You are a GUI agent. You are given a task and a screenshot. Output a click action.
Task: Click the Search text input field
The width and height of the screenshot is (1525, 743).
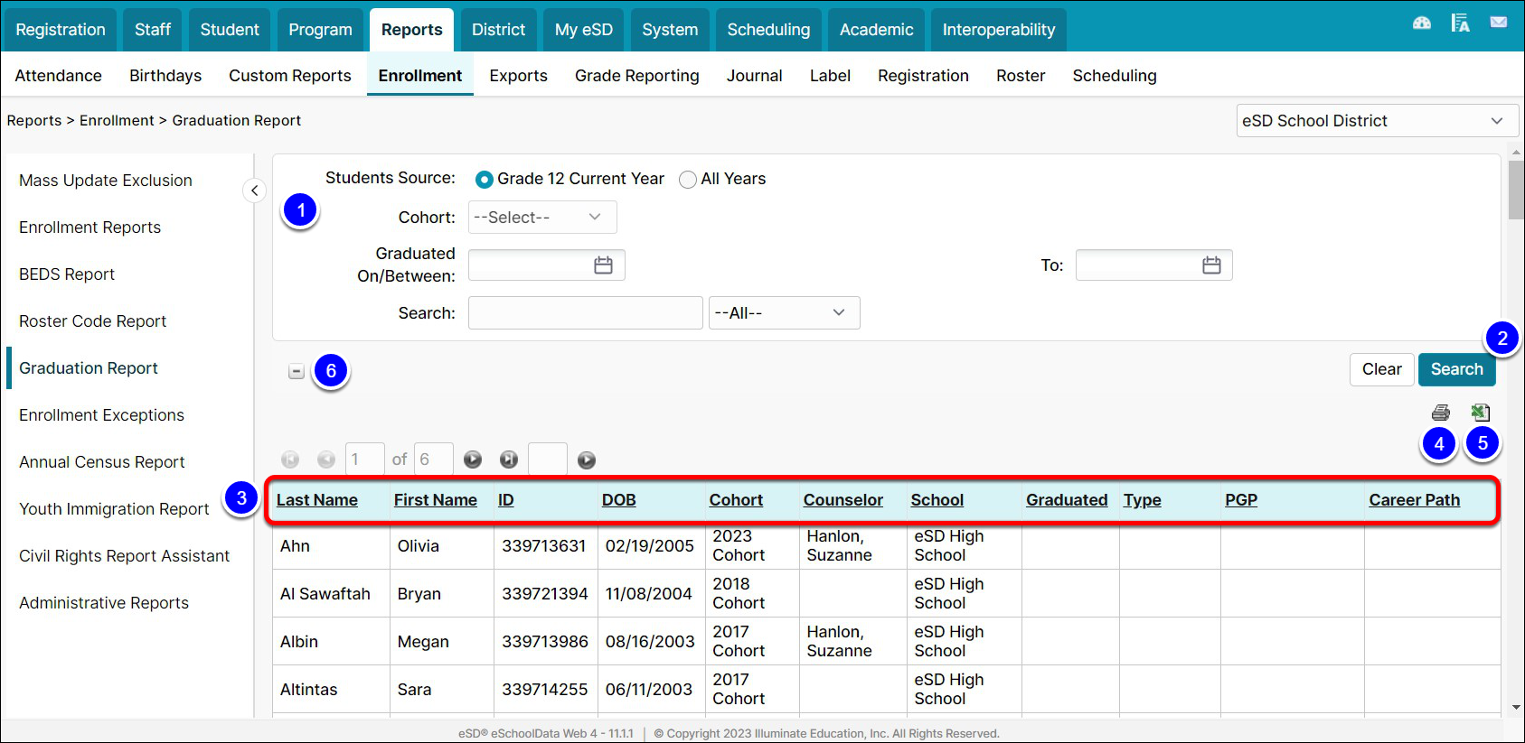pyautogui.click(x=586, y=313)
